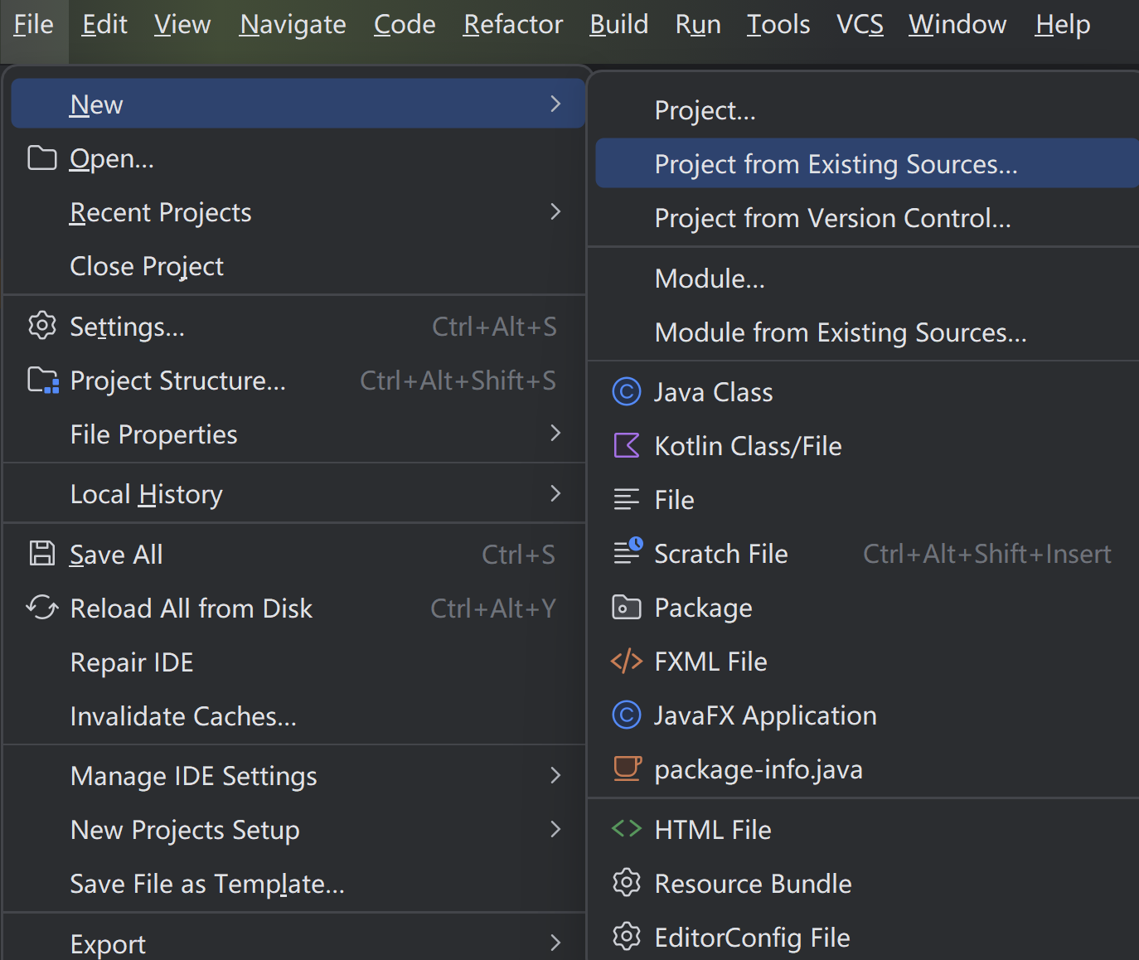Expand the Export submenu arrow
Screen dimensions: 1139x960
(555, 943)
